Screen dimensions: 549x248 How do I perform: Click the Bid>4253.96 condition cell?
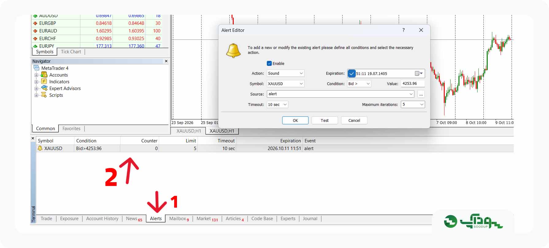click(x=97, y=148)
